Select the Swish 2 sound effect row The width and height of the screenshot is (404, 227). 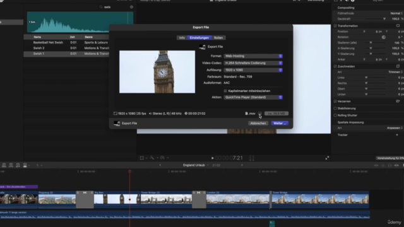66,48
